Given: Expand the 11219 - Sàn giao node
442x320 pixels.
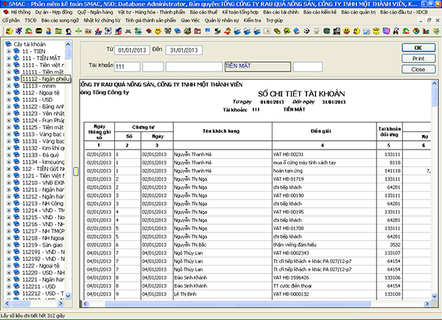Looking at the screenshot, I should (9, 245).
